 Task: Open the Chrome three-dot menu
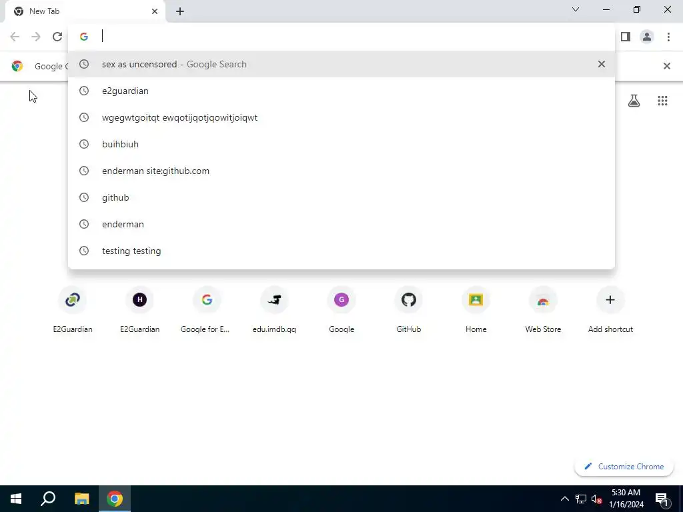click(668, 37)
